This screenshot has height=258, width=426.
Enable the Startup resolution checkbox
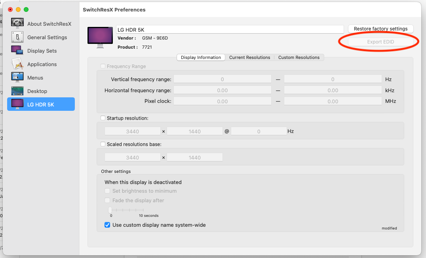click(x=103, y=118)
